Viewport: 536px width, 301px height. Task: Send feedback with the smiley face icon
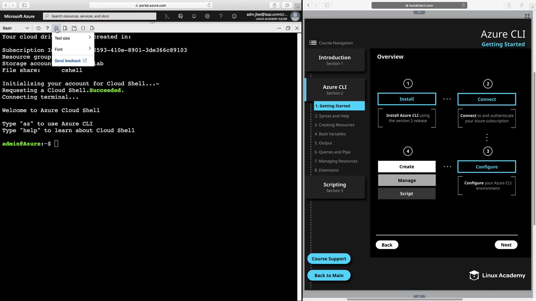tap(234, 16)
